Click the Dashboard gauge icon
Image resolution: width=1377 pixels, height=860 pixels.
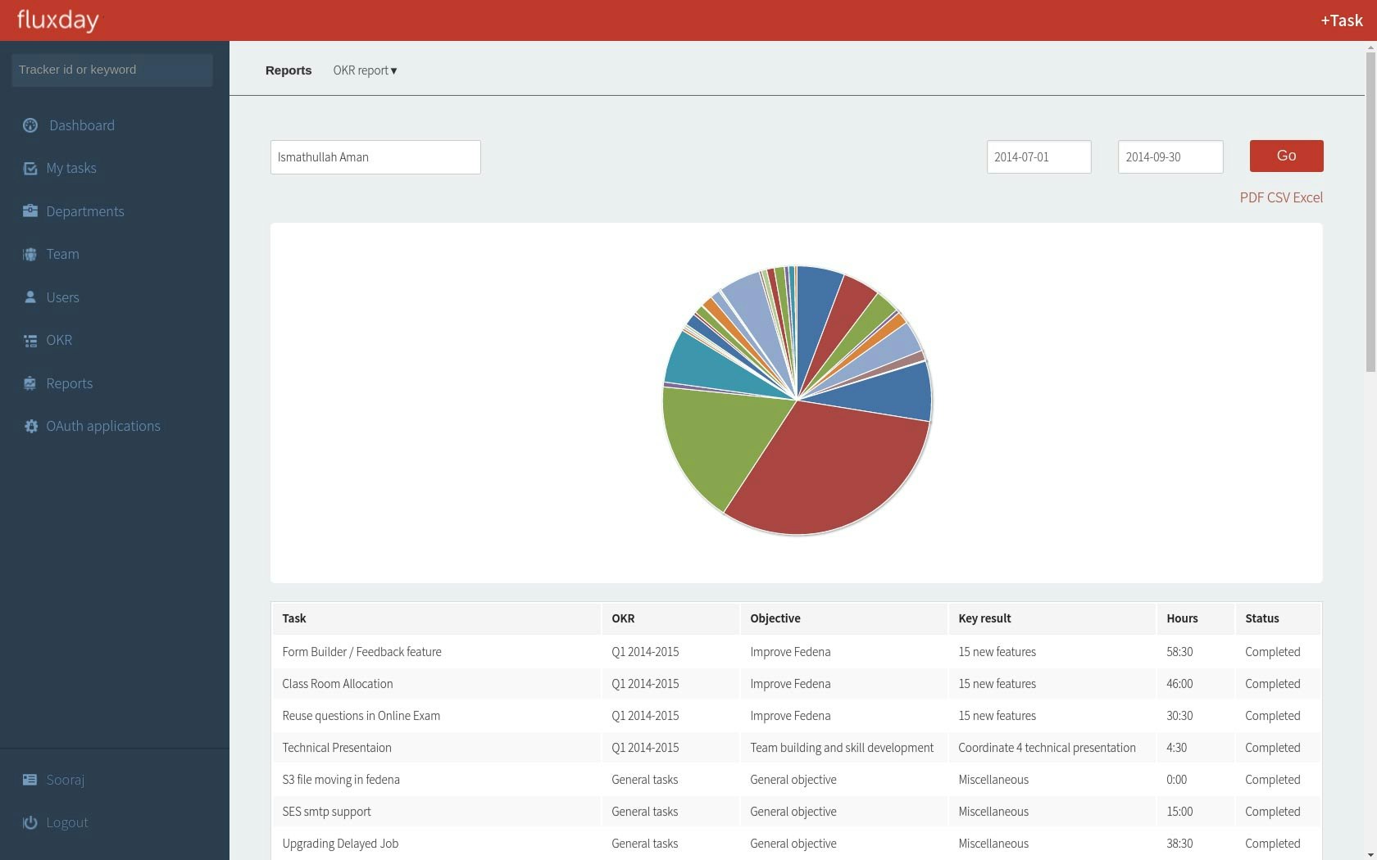click(x=30, y=125)
